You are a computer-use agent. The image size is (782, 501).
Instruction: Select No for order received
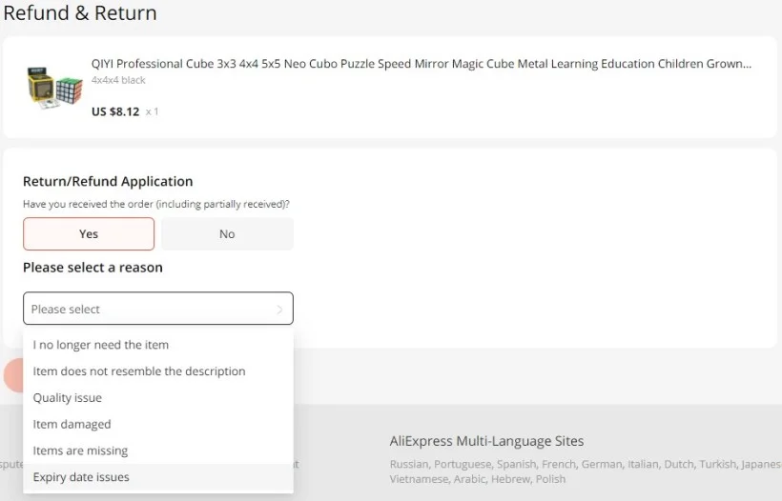pos(227,233)
